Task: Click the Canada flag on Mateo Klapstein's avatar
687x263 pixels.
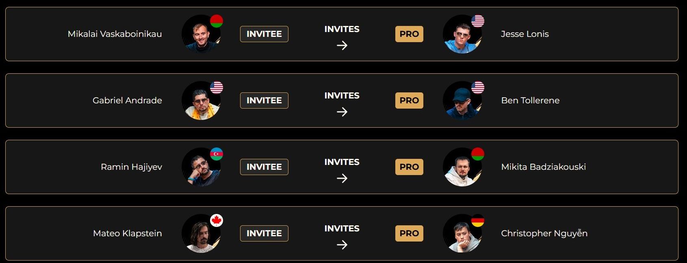Action: click(217, 220)
